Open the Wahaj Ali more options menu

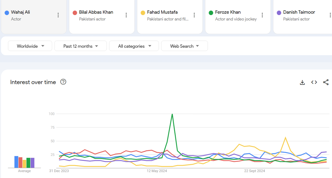(x=58, y=15)
